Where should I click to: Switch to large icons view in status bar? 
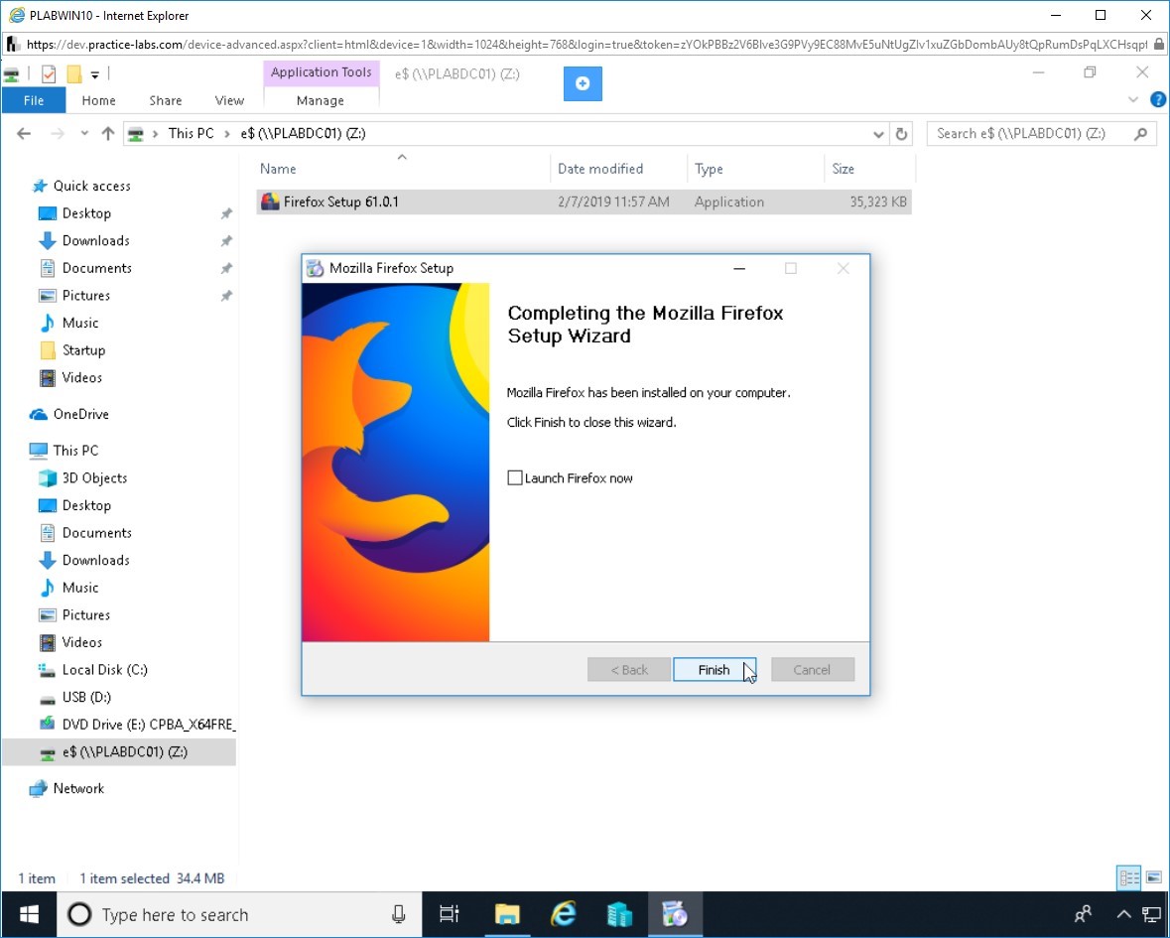pyautogui.click(x=1153, y=877)
